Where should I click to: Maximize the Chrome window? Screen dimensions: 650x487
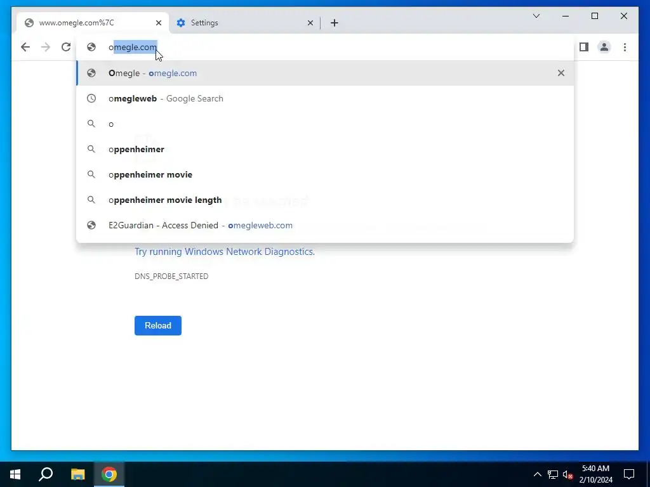pyautogui.click(x=594, y=16)
